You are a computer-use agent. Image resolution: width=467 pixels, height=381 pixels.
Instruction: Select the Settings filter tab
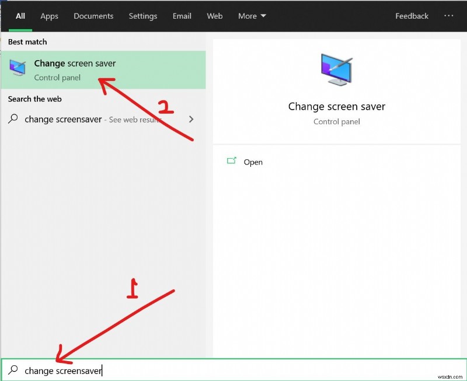click(142, 16)
